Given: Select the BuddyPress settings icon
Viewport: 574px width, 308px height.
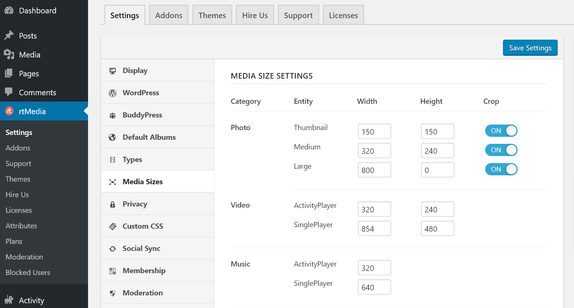Looking at the screenshot, I should (113, 115).
